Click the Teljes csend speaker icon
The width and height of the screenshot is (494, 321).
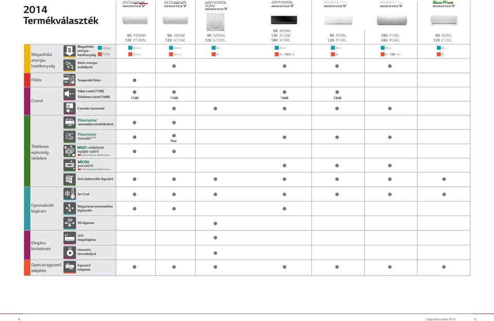click(x=69, y=94)
